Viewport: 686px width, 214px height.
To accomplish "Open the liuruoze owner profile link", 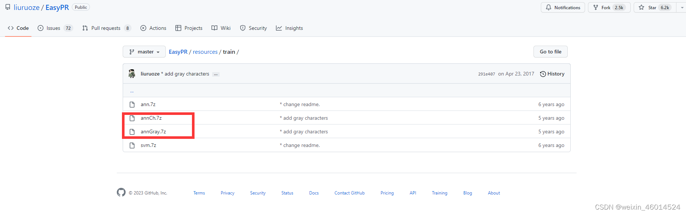I will coord(27,7).
